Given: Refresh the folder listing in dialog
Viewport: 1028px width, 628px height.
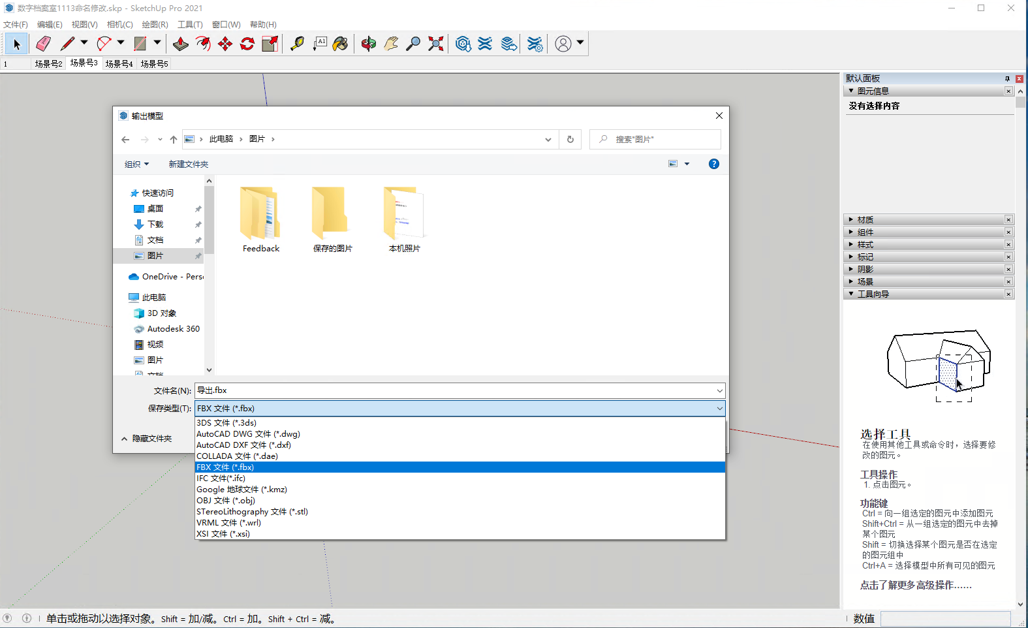Looking at the screenshot, I should pos(570,139).
